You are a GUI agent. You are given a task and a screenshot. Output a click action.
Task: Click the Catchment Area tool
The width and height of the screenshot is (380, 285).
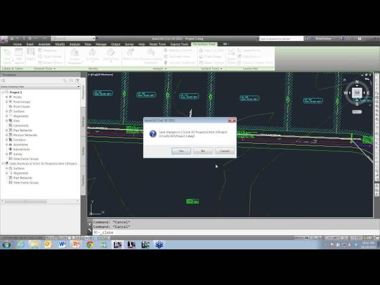(177, 56)
